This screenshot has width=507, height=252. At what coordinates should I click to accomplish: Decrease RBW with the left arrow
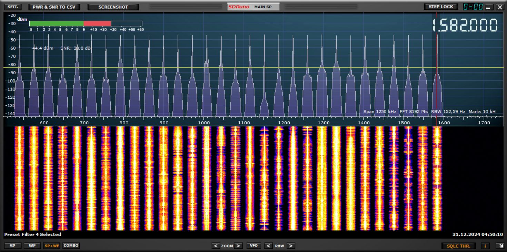click(x=268, y=246)
